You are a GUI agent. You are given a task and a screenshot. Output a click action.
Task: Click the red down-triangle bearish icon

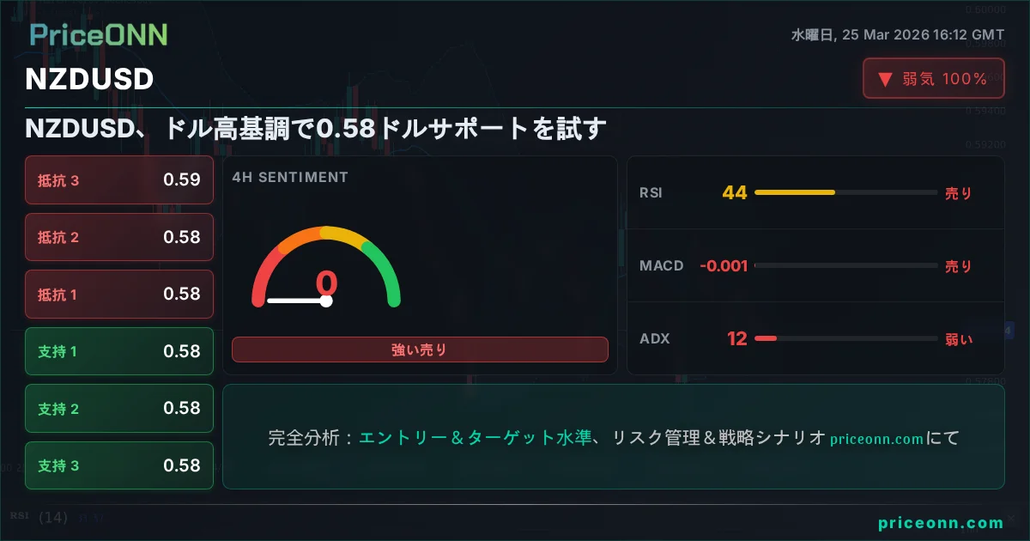point(885,80)
